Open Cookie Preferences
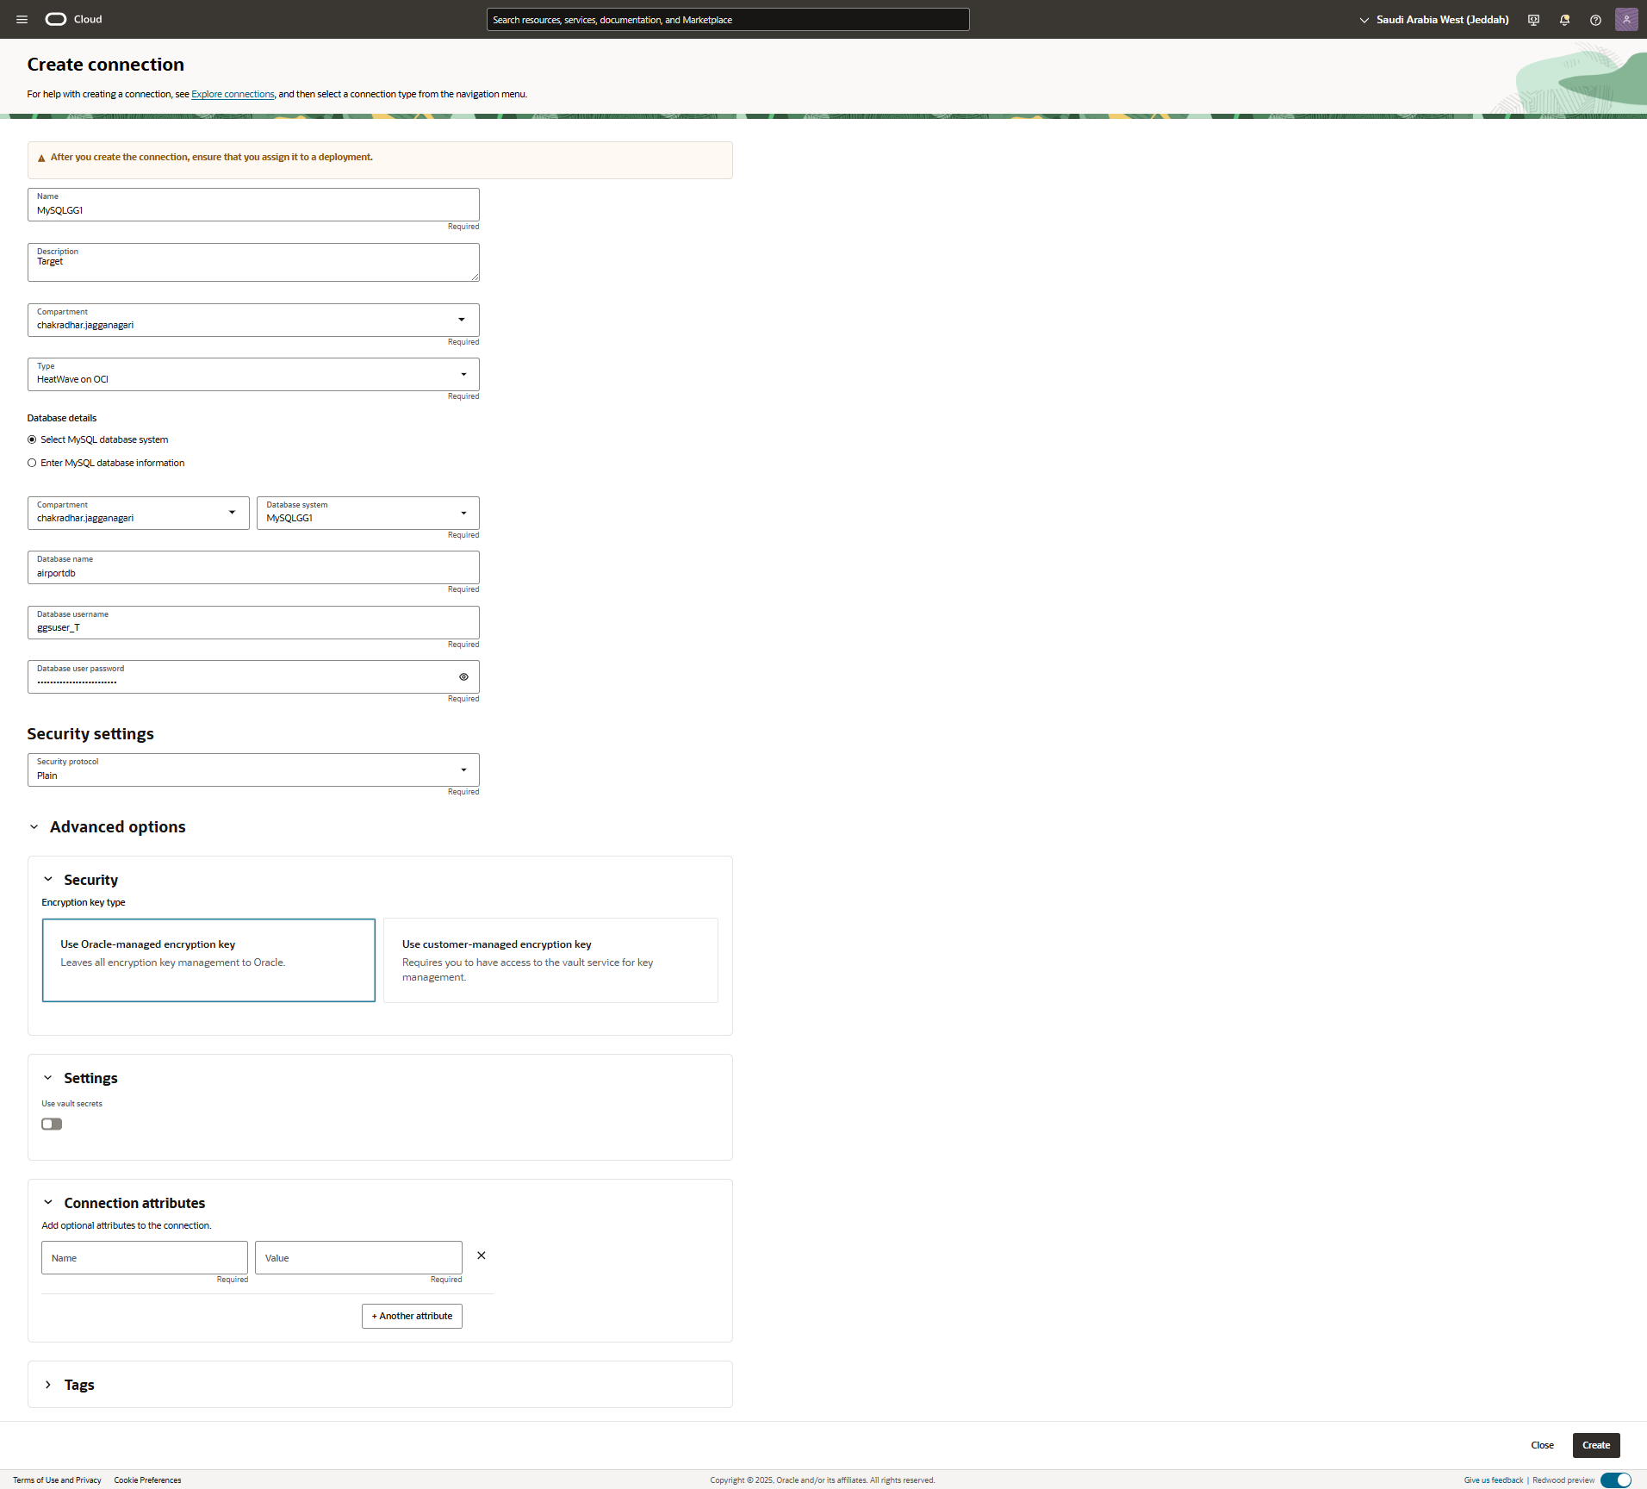 147,1480
